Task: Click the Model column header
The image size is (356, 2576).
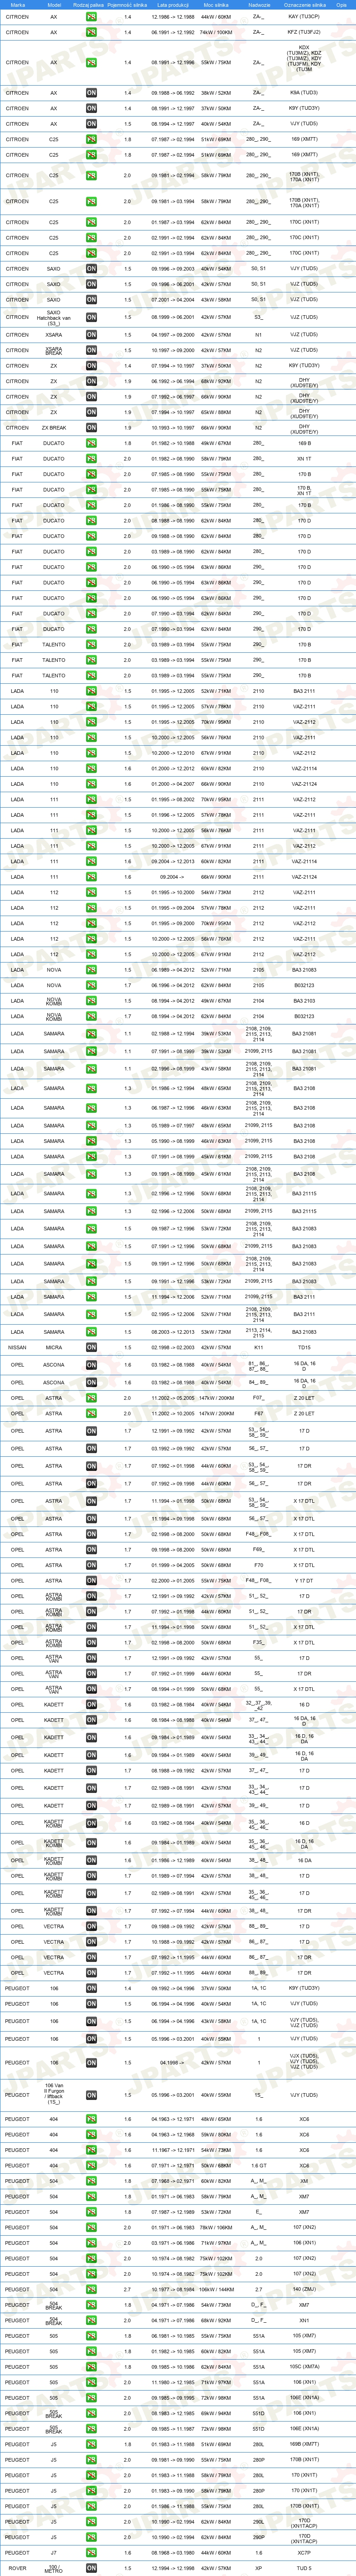Action: [x=54, y=5]
